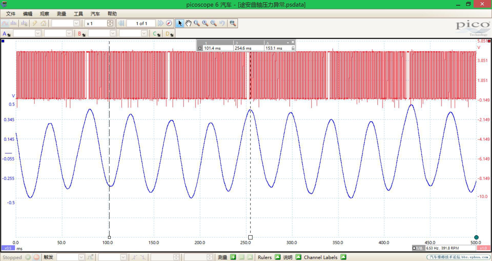Toggle Channel Labels display
This screenshot has width=492, height=261.
point(343,257)
